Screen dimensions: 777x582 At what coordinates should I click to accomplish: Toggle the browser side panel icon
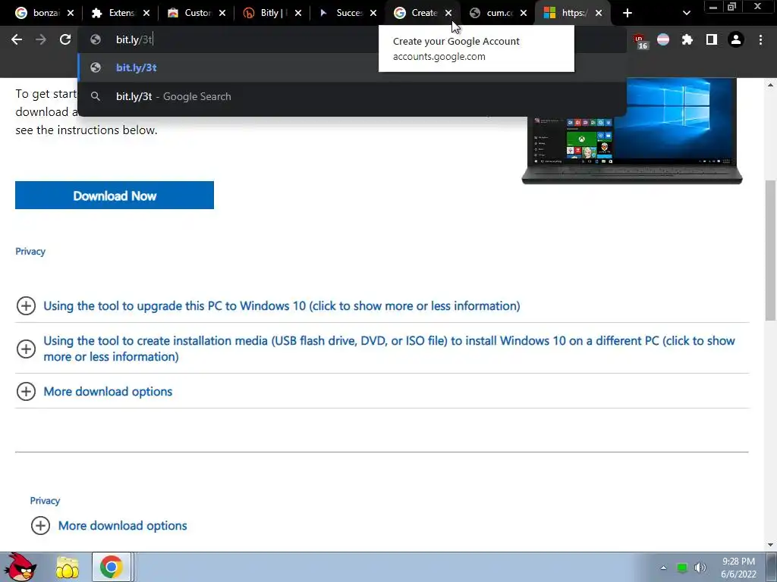[x=712, y=39]
